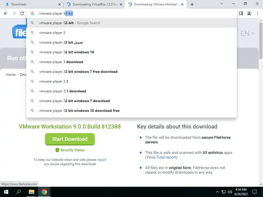Click the page vertical scrollbar thumb
This screenshot has height=197, width=263.
pos(261,41)
